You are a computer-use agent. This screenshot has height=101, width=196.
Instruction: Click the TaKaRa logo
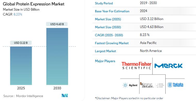pyautogui.click(x=175, y=85)
